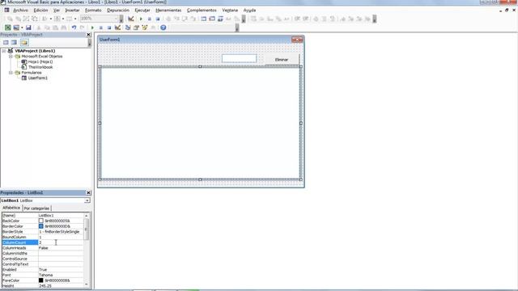Open the Ayuda menu
The image size is (518, 291).
(249, 11)
